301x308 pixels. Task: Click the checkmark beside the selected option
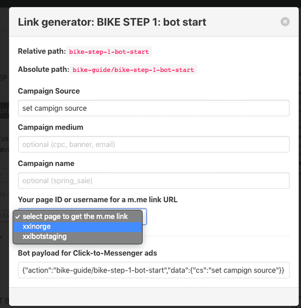point(18,217)
